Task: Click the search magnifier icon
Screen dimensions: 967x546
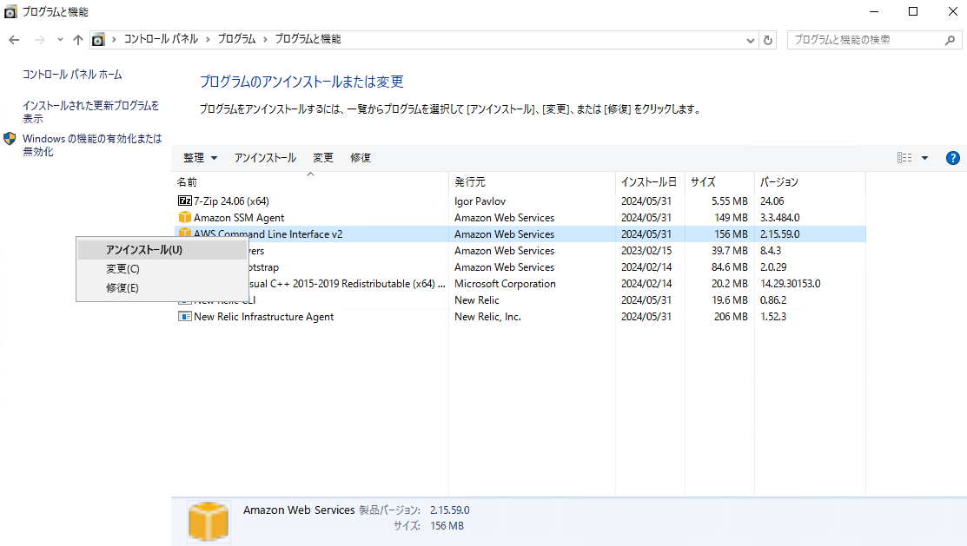Action: 950,40
